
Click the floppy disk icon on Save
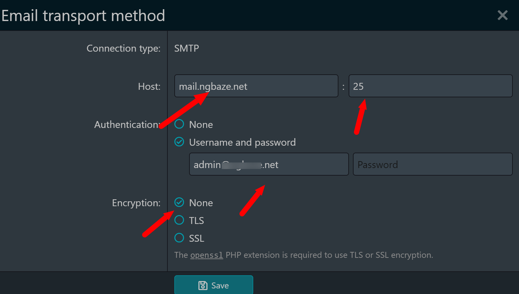203,285
